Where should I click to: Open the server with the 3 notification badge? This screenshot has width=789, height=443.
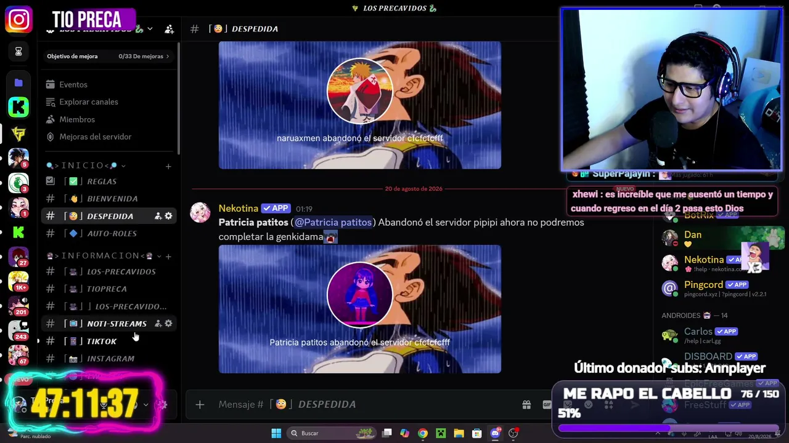point(18,183)
